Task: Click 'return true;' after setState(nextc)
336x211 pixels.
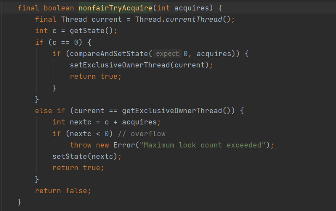Action: (x=78, y=168)
